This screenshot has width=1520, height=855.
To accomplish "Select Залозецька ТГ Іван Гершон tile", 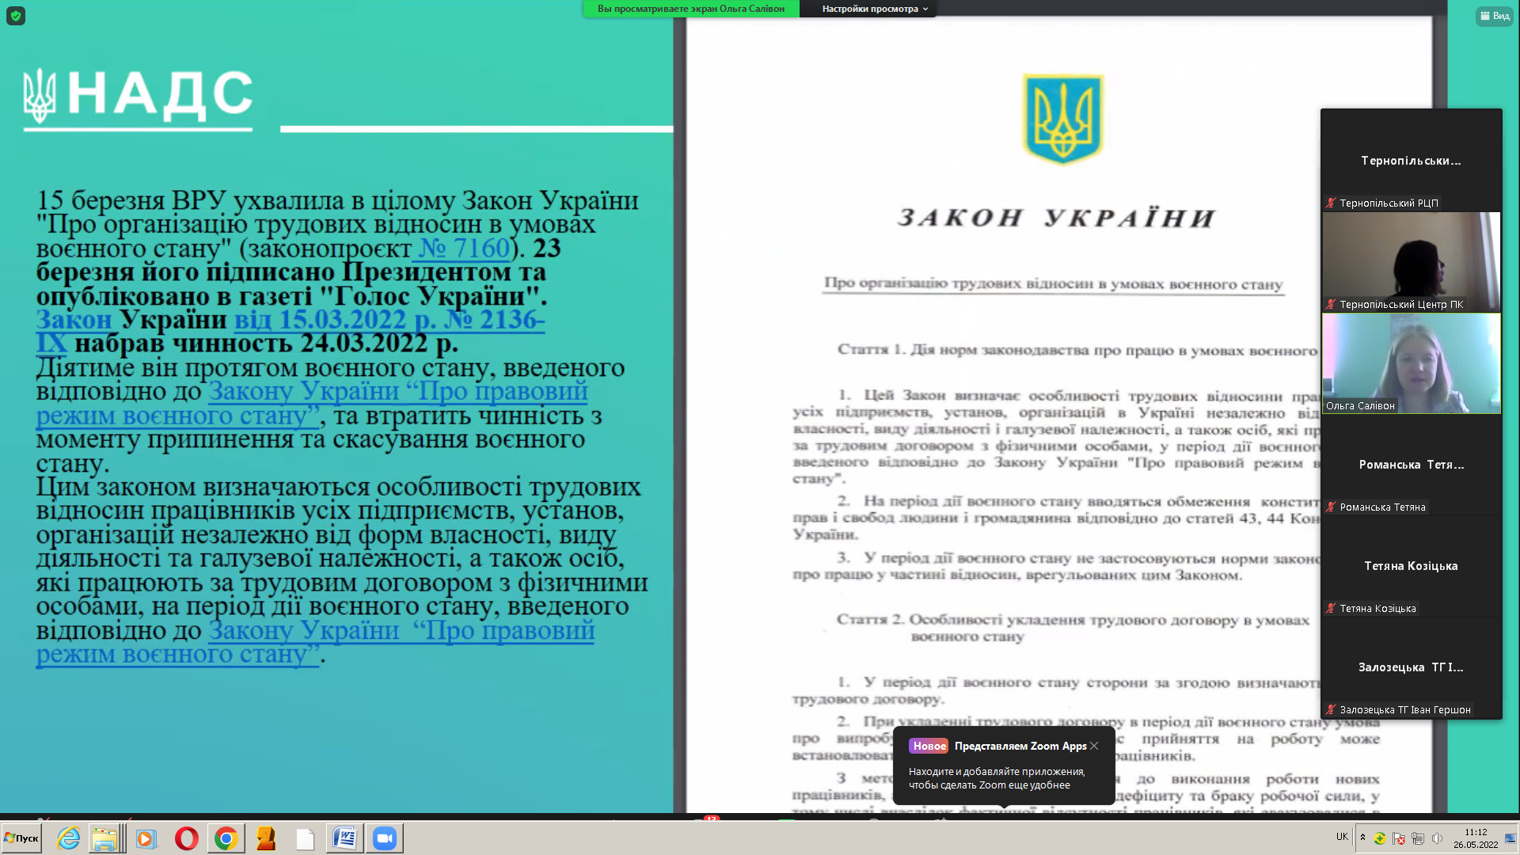I will coord(1411,667).
